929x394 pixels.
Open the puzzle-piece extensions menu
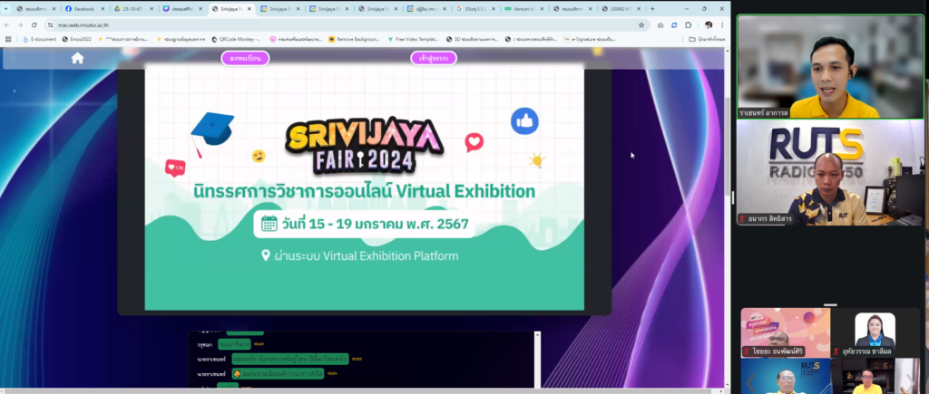688,25
